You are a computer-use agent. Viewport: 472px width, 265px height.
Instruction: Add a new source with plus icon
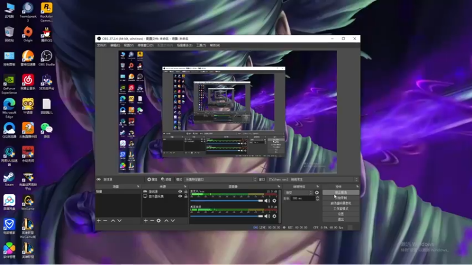click(146, 220)
